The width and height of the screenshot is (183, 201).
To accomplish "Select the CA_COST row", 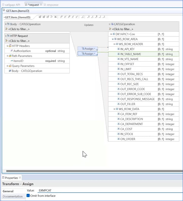I will pos(144,129).
